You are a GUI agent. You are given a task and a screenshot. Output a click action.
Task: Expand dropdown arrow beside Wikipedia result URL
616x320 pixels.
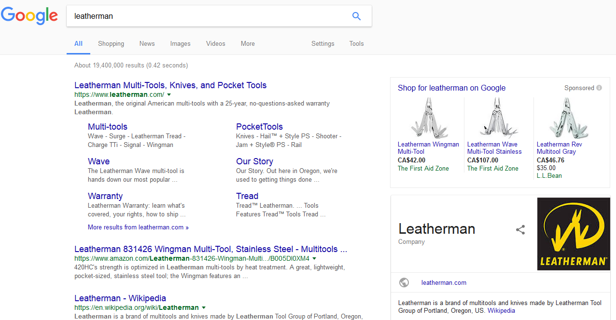pyautogui.click(x=204, y=307)
